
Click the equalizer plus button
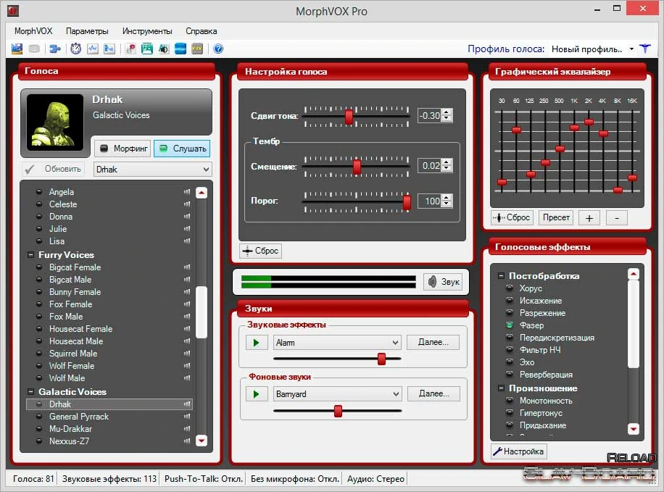point(589,218)
